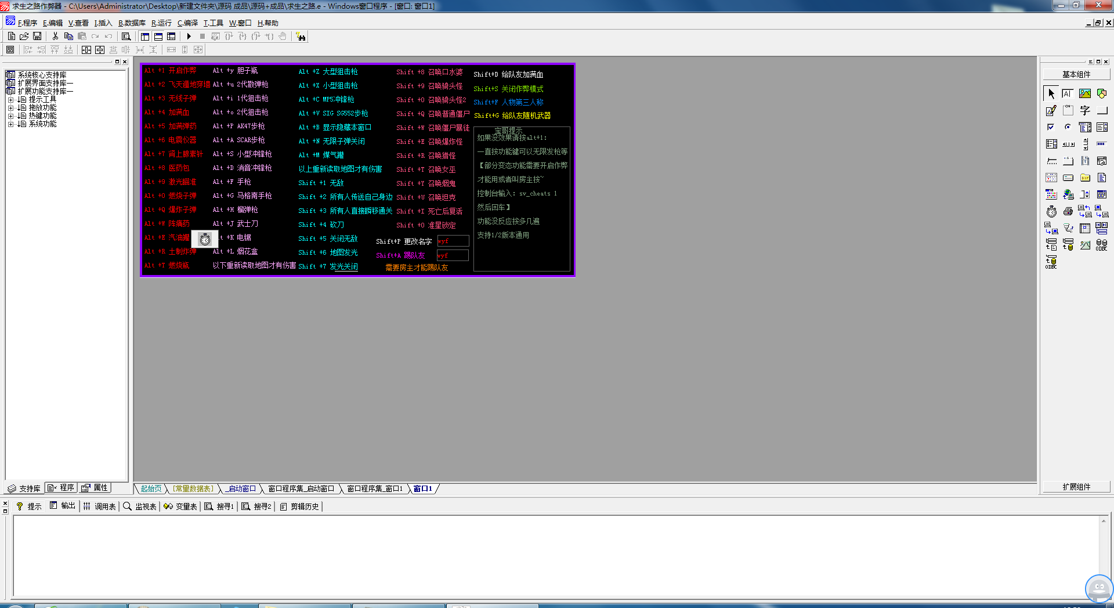Viewport: 1114px width, 608px height.
Task: Toggle the second window layout view toolbar button
Action: [158, 36]
